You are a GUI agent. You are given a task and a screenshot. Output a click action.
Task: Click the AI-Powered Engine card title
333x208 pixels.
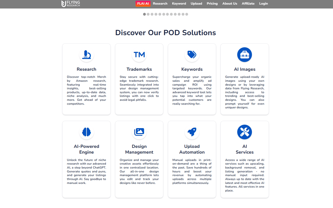click(86, 149)
